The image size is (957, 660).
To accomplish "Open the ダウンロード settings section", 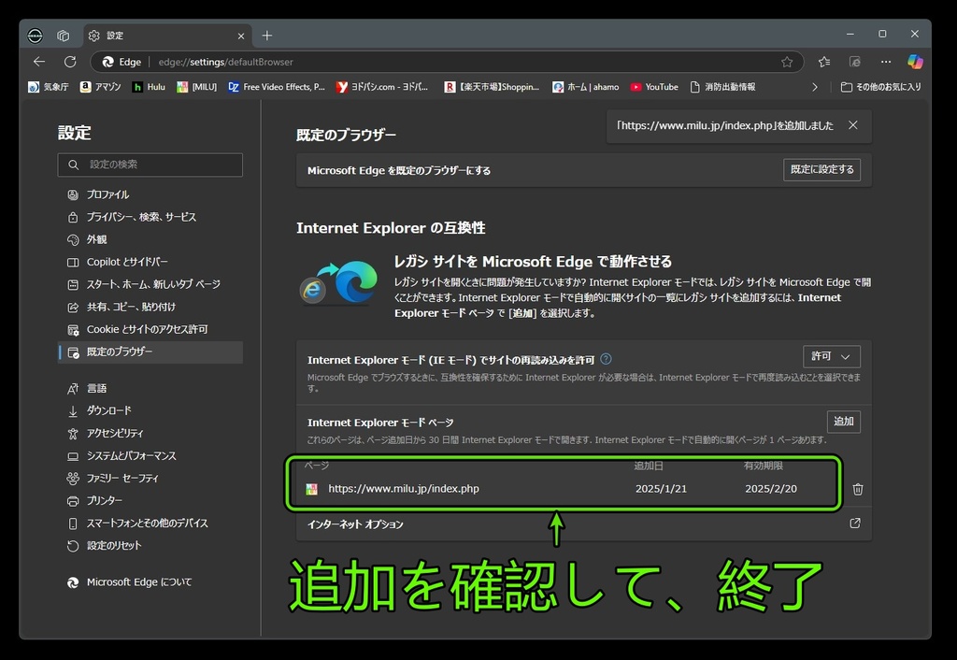I will pyautogui.click(x=150, y=411).
